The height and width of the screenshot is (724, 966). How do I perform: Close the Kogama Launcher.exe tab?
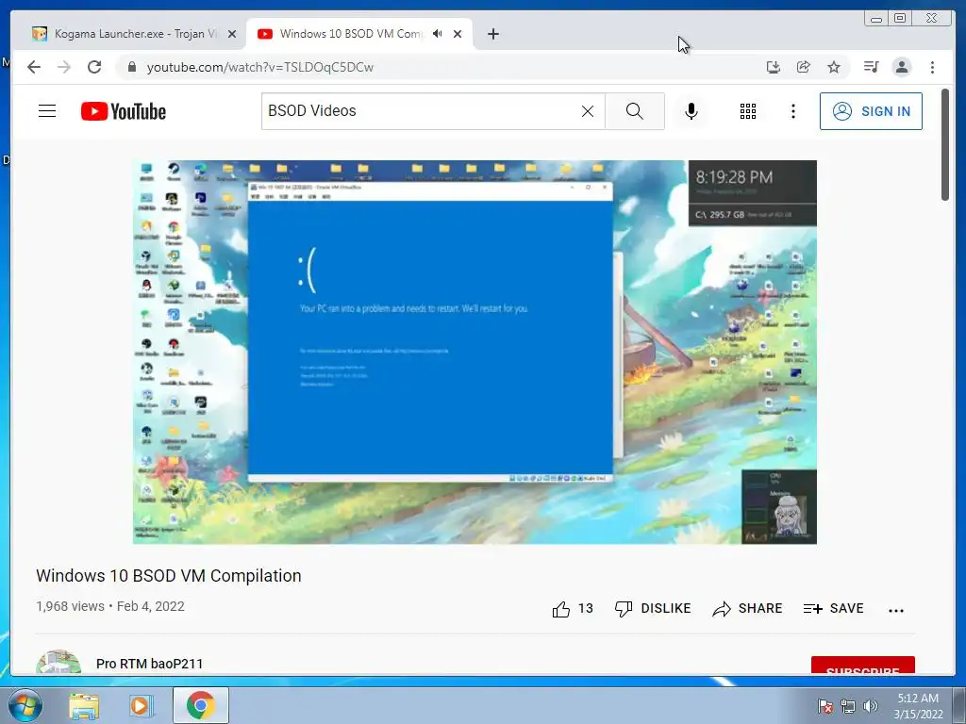pyautogui.click(x=232, y=34)
